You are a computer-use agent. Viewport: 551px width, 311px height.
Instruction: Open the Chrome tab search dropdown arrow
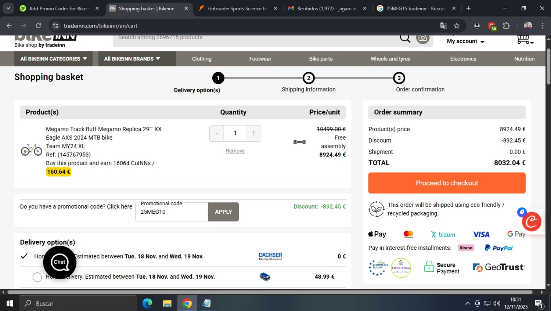(x=8, y=8)
